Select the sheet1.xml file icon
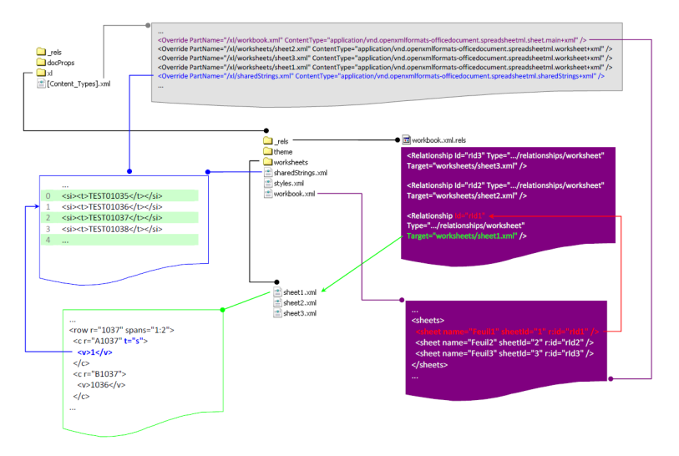Viewport: 679px width, 456px height. point(277,291)
